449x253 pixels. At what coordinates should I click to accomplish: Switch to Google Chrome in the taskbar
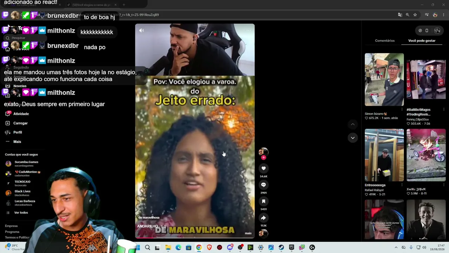tap(199, 247)
